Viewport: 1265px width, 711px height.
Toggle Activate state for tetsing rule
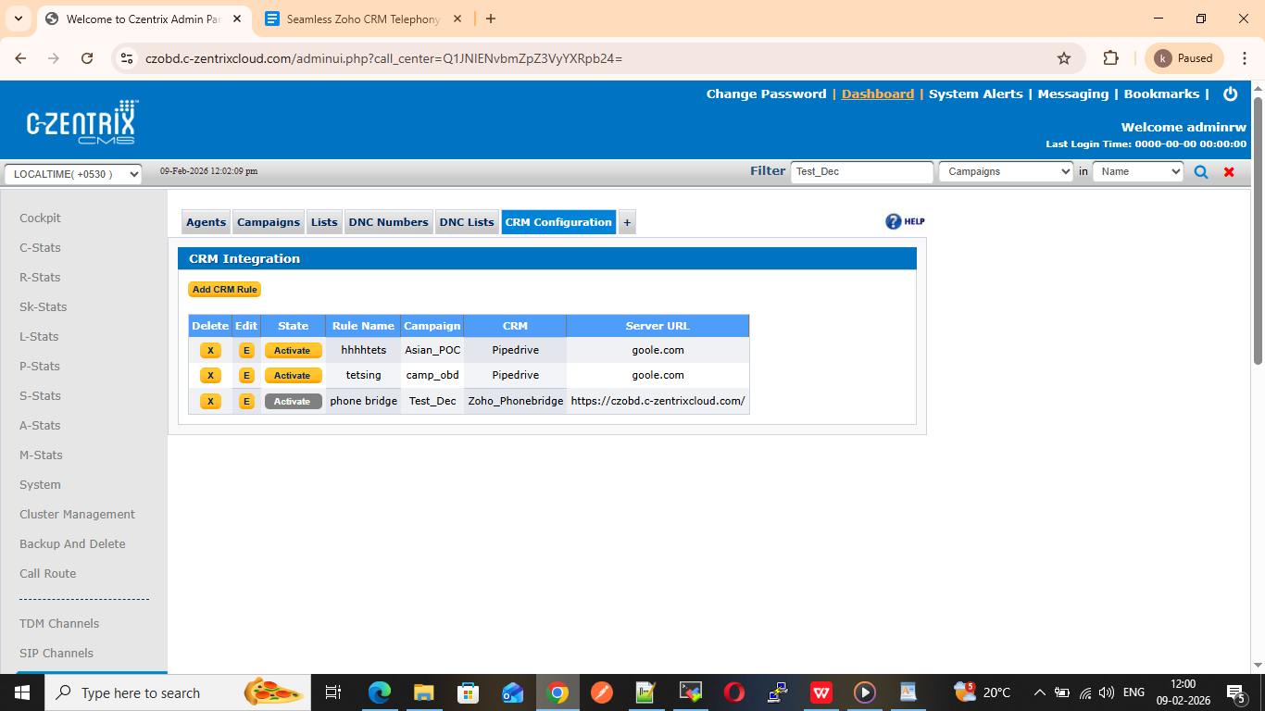coord(293,375)
